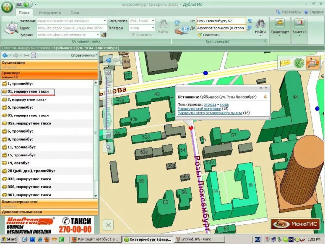Select route 5, троллейбус
The image size is (325, 244).
(47, 107)
